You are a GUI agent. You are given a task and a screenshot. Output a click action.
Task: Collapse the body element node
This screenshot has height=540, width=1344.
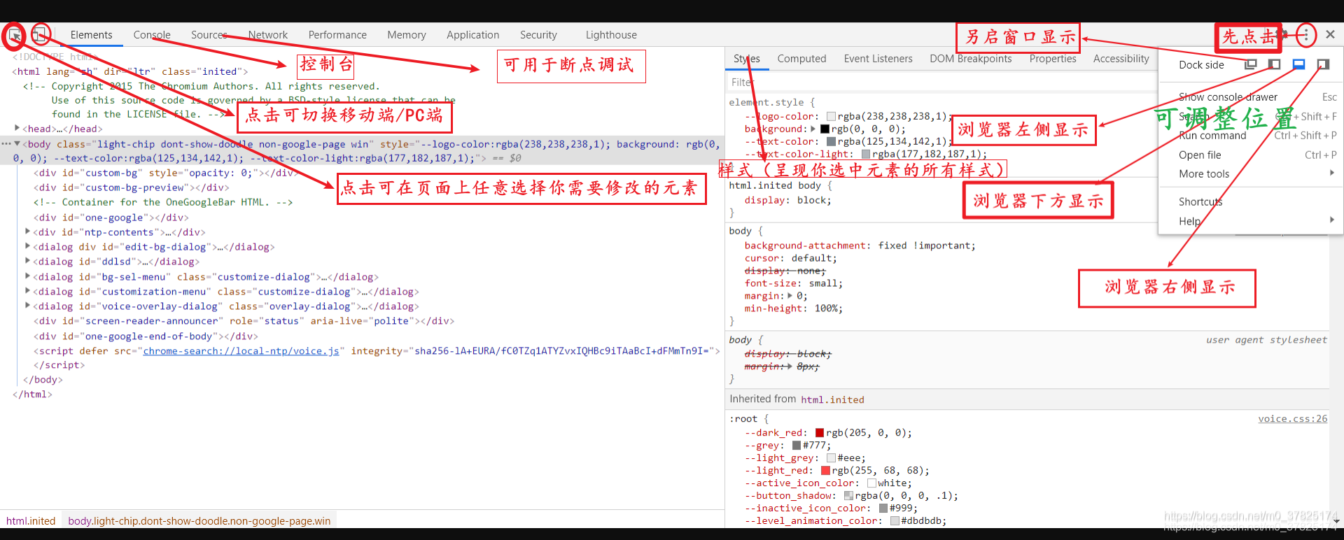point(17,144)
